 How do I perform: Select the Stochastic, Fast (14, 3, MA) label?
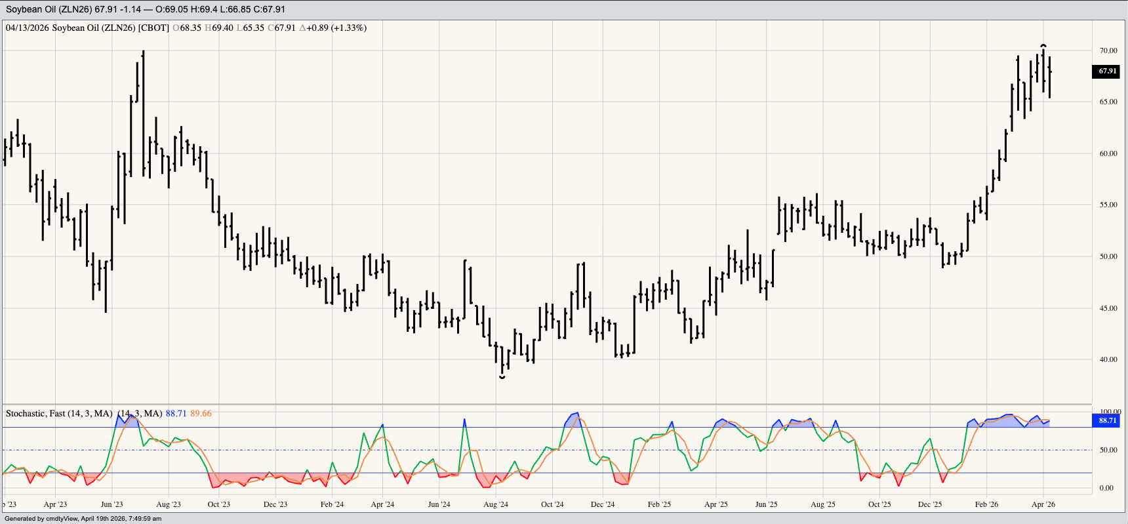59,414
